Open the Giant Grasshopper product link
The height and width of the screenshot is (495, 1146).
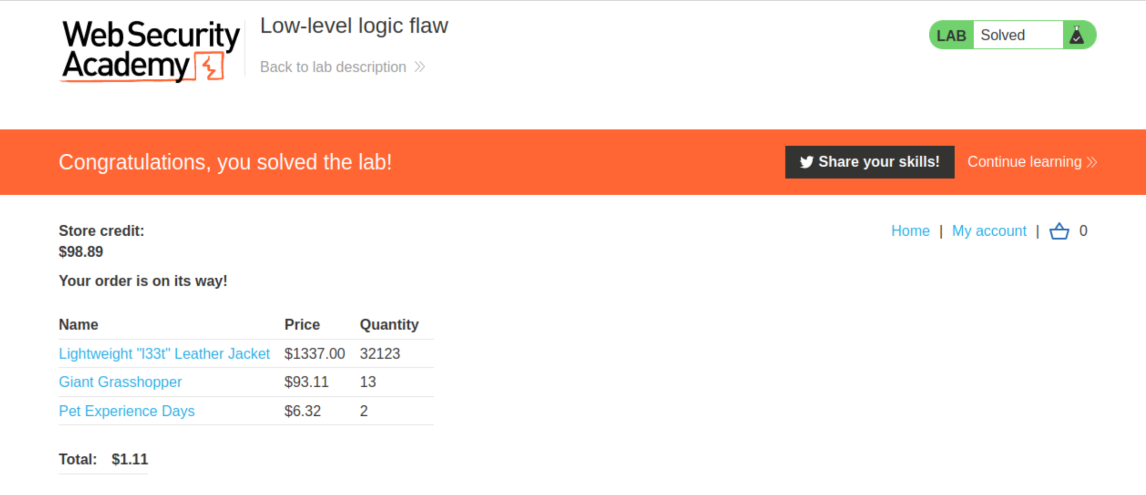click(120, 382)
